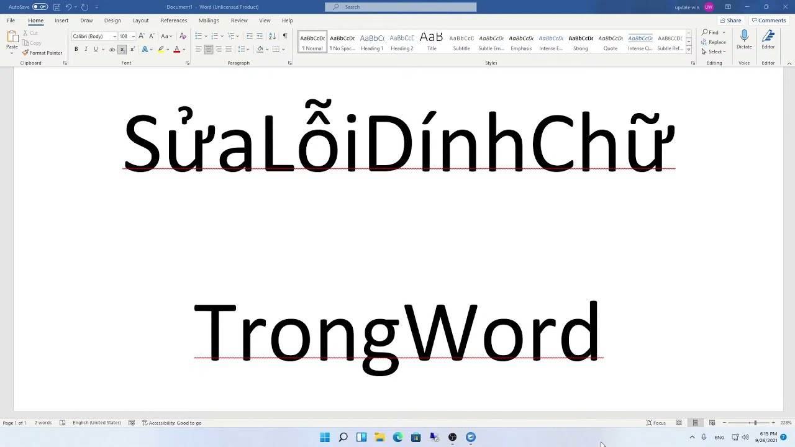This screenshot has width=795, height=447.
Task: Open Font dialog launcher
Action: click(x=187, y=63)
